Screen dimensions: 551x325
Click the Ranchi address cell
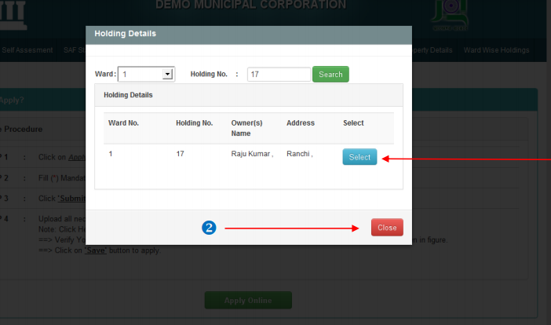[x=299, y=154]
